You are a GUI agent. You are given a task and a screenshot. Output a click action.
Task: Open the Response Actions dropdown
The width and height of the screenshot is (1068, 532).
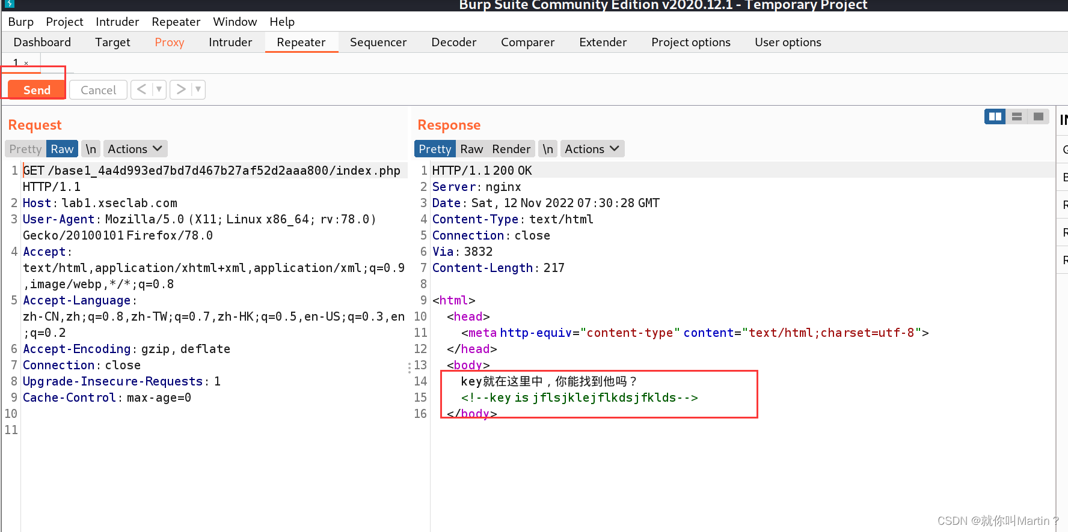[x=592, y=149]
